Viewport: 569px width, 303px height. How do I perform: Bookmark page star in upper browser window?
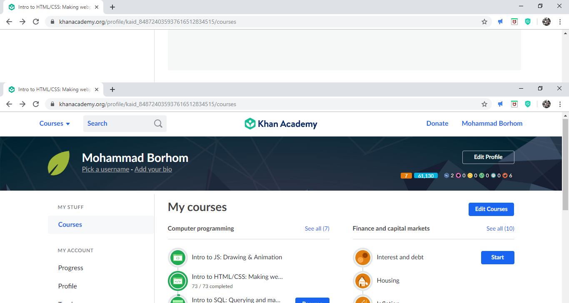484,22
